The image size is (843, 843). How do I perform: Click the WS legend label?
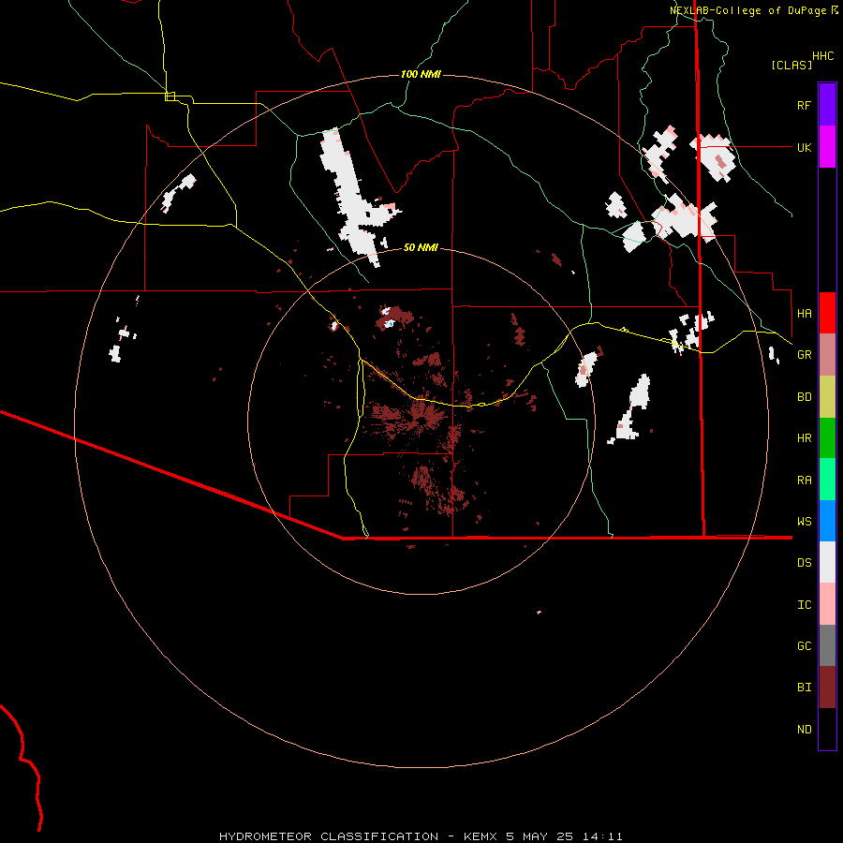tap(804, 522)
